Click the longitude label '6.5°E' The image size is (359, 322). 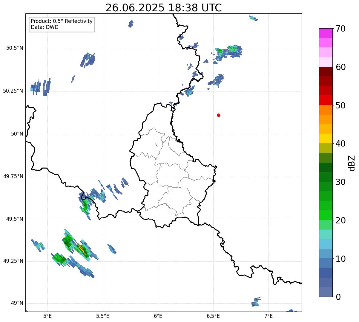point(213,316)
